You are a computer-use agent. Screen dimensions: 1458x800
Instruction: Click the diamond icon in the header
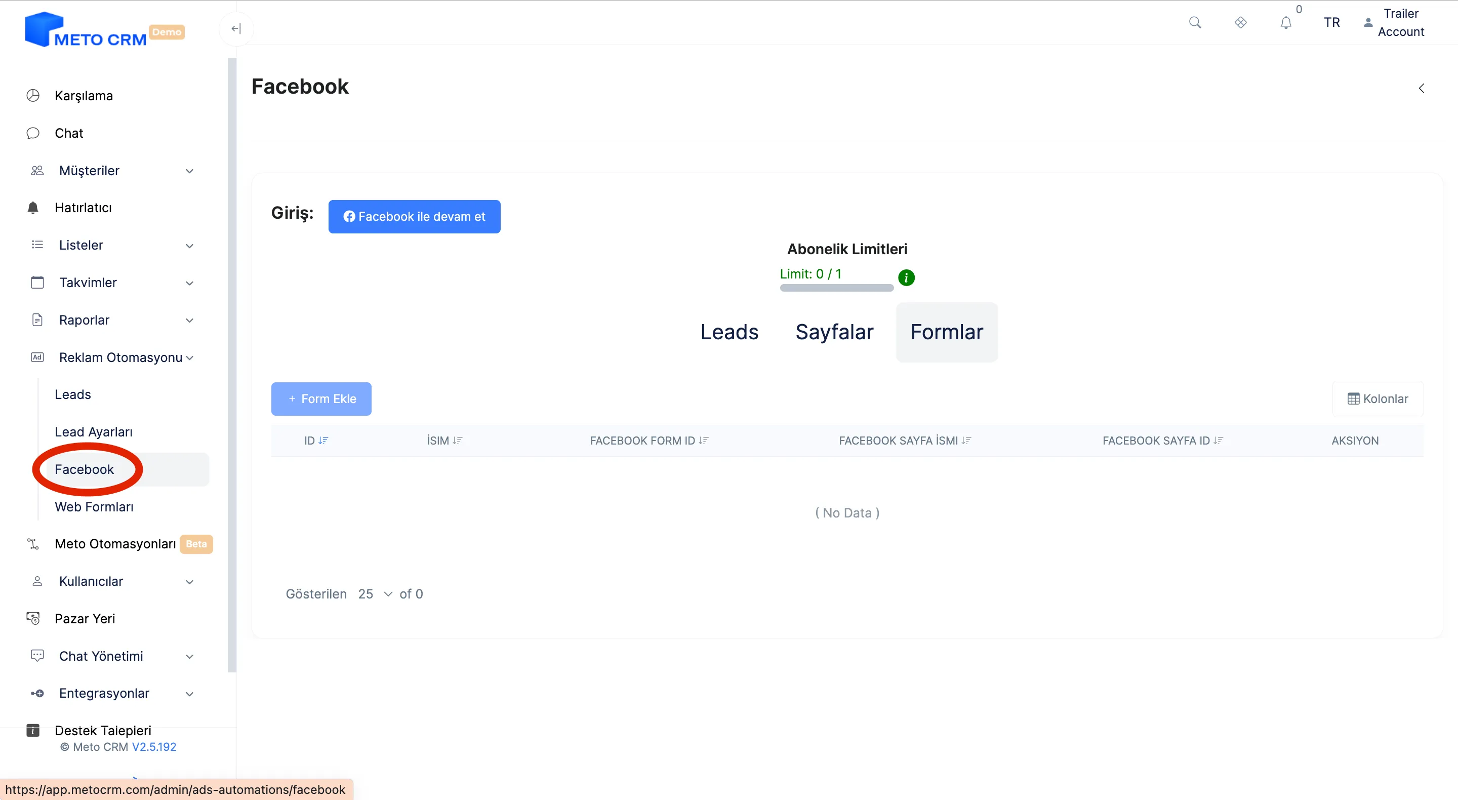(x=1241, y=23)
